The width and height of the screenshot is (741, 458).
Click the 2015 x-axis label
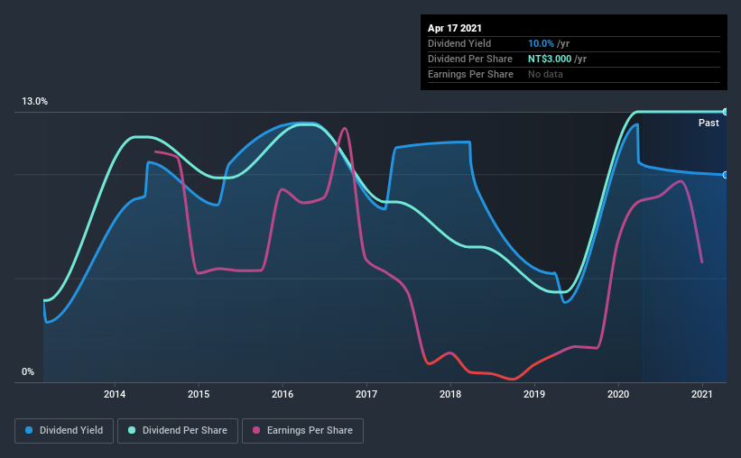pyautogui.click(x=199, y=394)
